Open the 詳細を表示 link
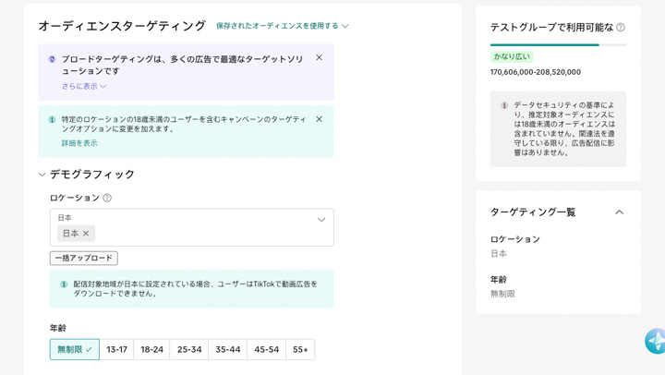The height and width of the screenshot is (375, 665). pyautogui.click(x=79, y=143)
